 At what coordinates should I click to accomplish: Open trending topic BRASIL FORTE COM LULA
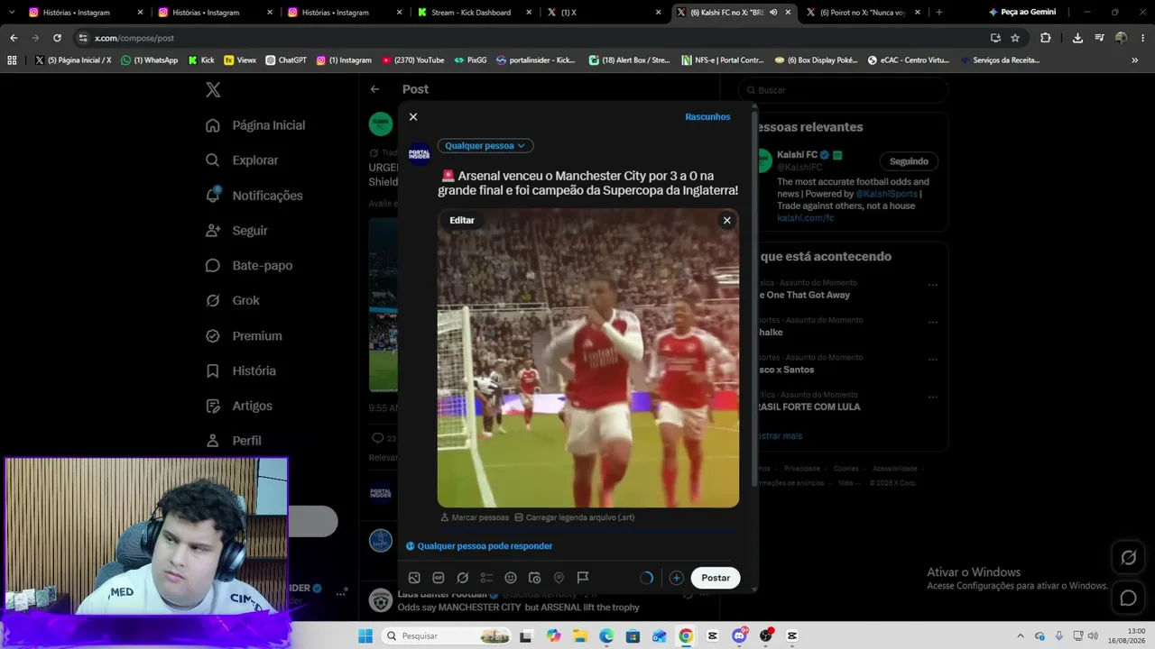pos(809,407)
